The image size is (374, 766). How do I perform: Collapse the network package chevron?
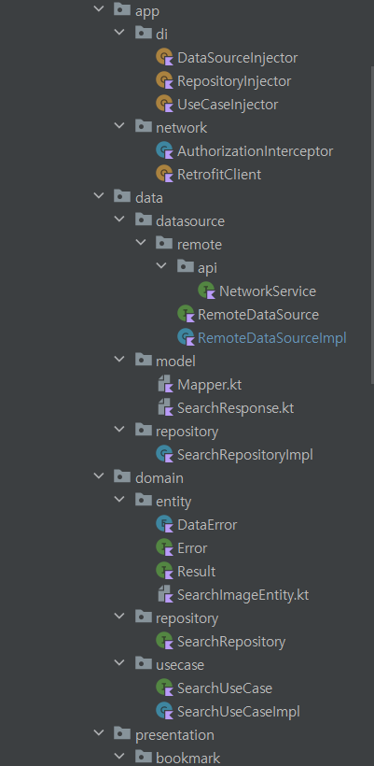point(119,127)
